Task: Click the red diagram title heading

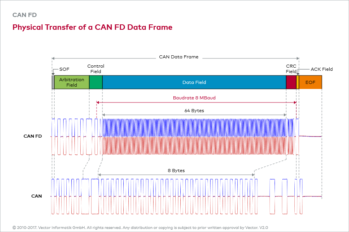Action: pos(92,27)
